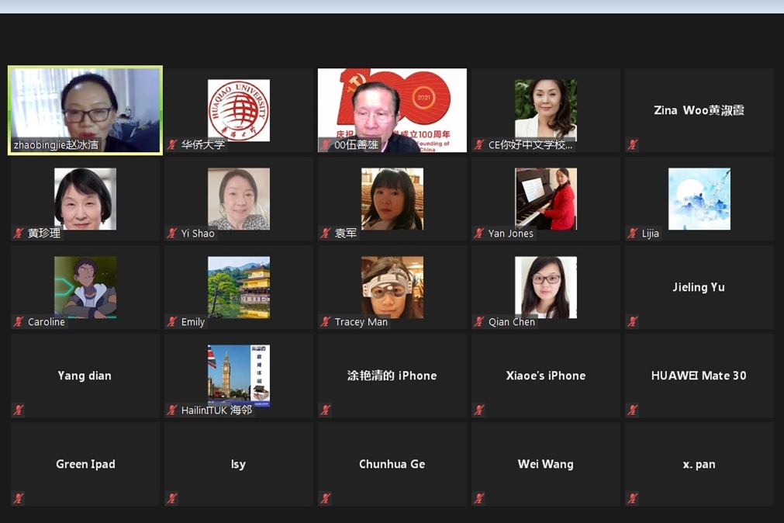The image size is (784, 523).
Task: Click muted mic icon on 华侨大学 tile
Action: (172, 145)
